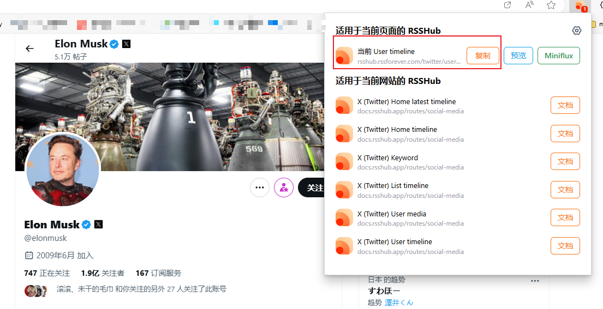Click Read Aloud icon in address bar
Screen dimensions: 603x309
[529, 5]
